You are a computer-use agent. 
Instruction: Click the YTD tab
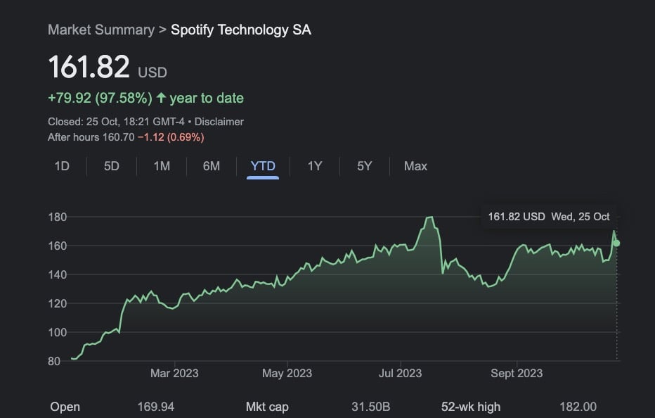(x=263, y=166)
